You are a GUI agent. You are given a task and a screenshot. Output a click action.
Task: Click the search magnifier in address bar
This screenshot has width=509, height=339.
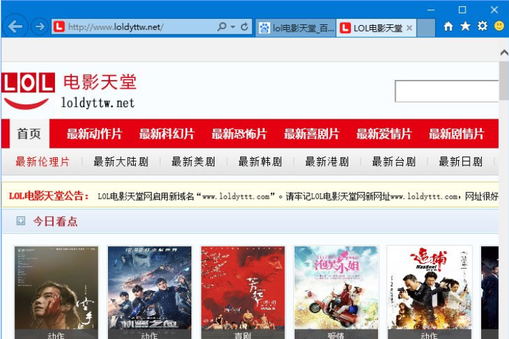pyautogui.click(x=222, y=26)
